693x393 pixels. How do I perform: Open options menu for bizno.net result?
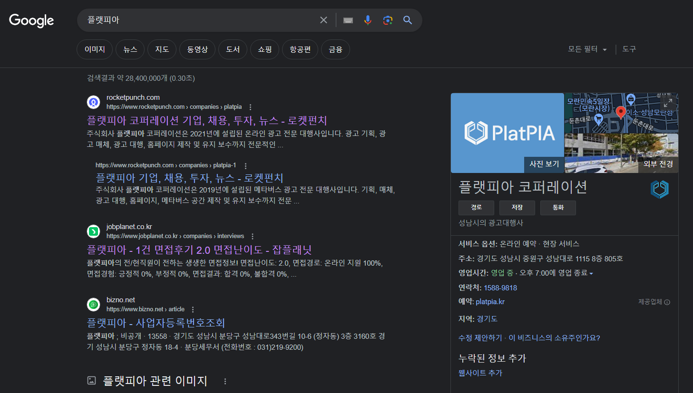tap(193, 309)
